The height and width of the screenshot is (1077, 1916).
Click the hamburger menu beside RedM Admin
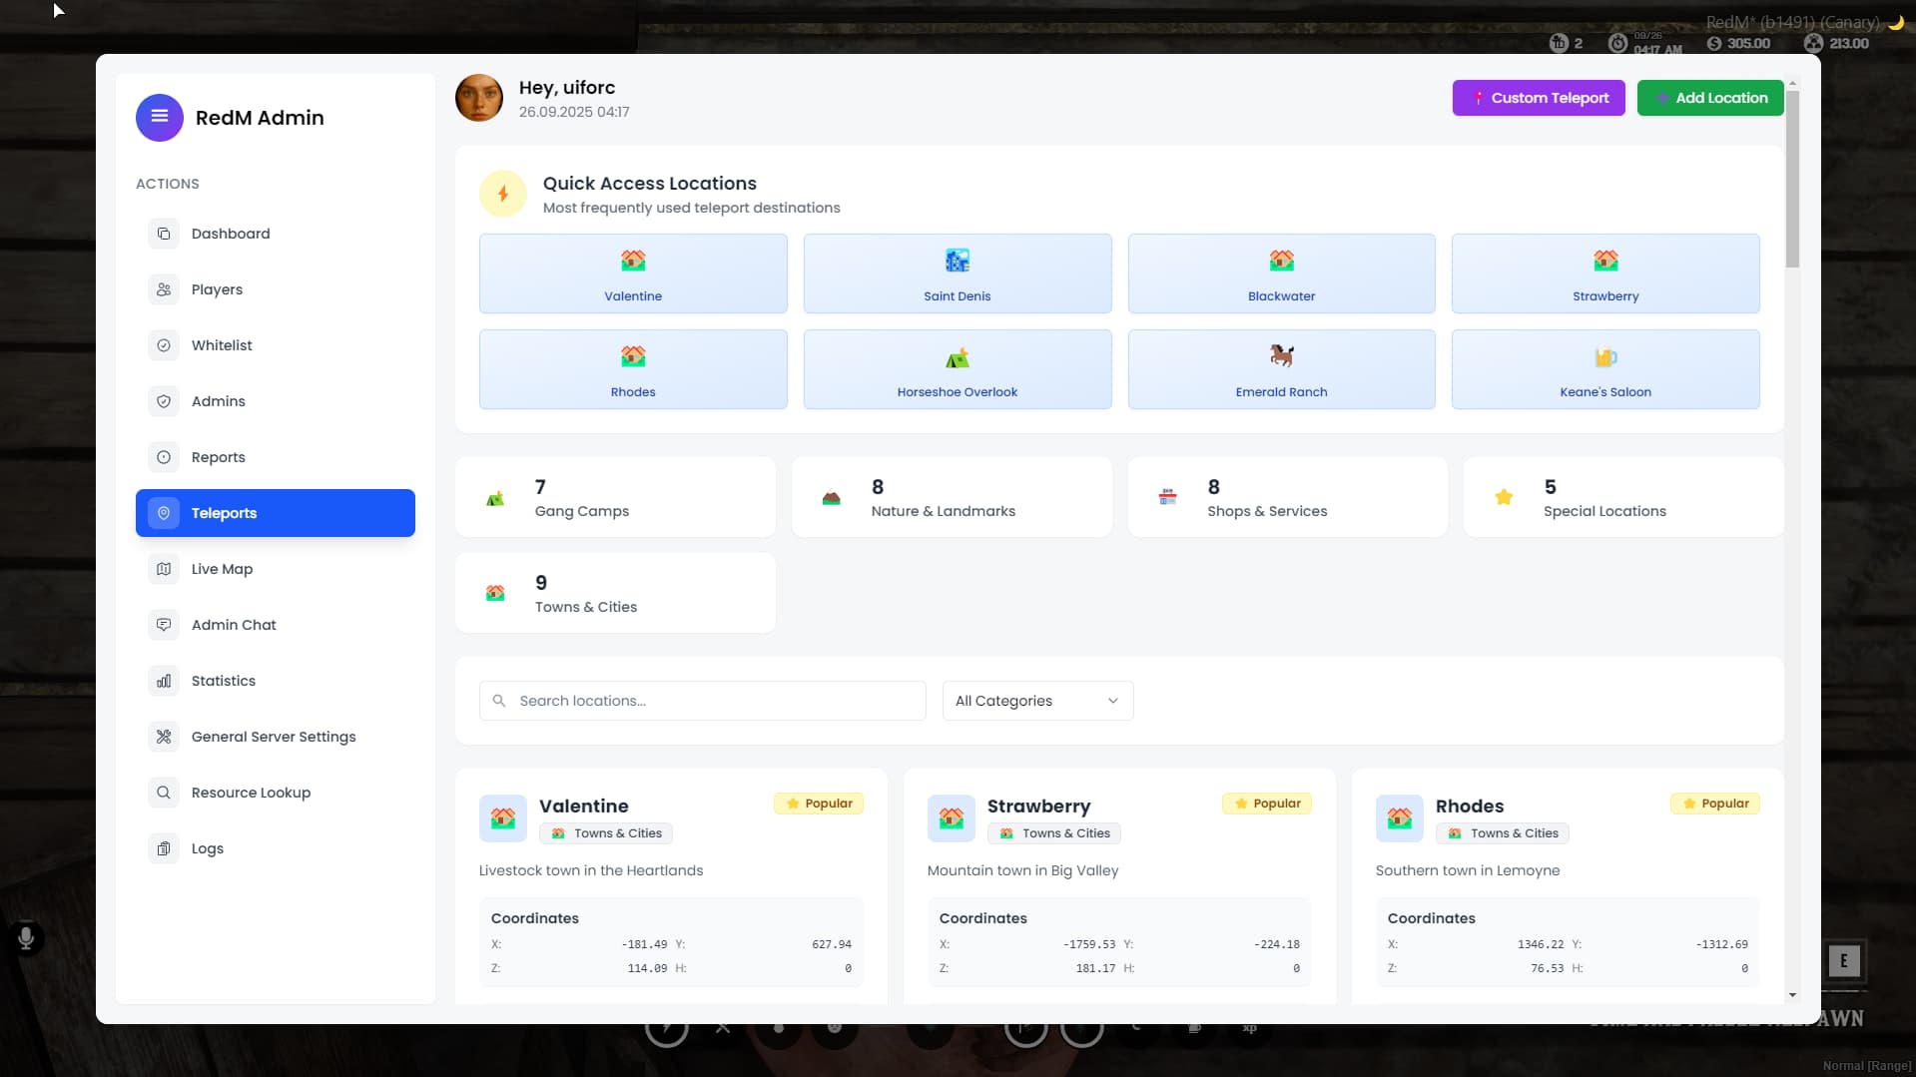point(159,117)
